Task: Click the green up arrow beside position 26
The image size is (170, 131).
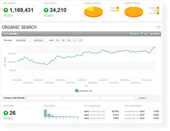Action: coord(6,113)
